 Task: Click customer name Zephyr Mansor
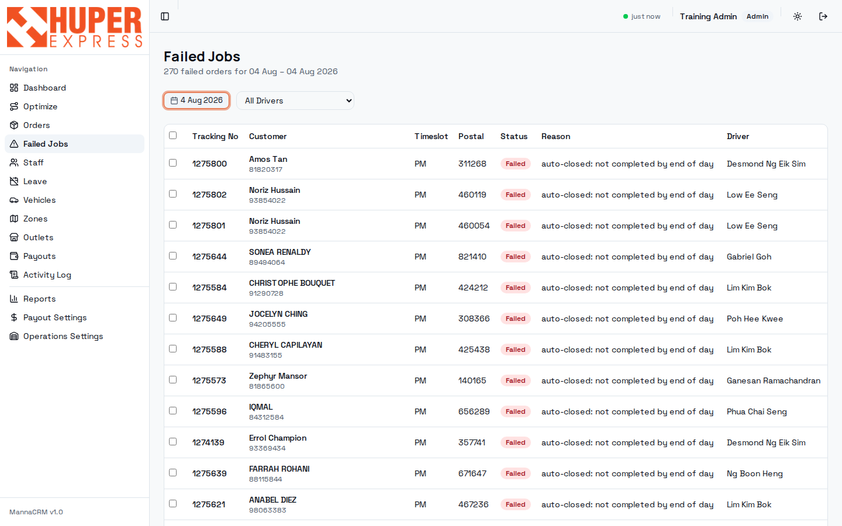tap(278, 376)
